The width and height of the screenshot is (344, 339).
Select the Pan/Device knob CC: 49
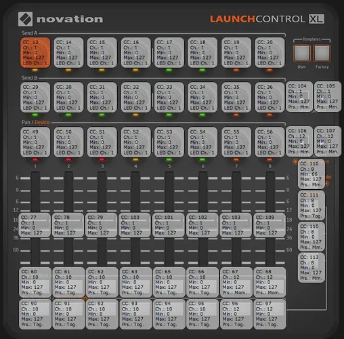(35, 142)
